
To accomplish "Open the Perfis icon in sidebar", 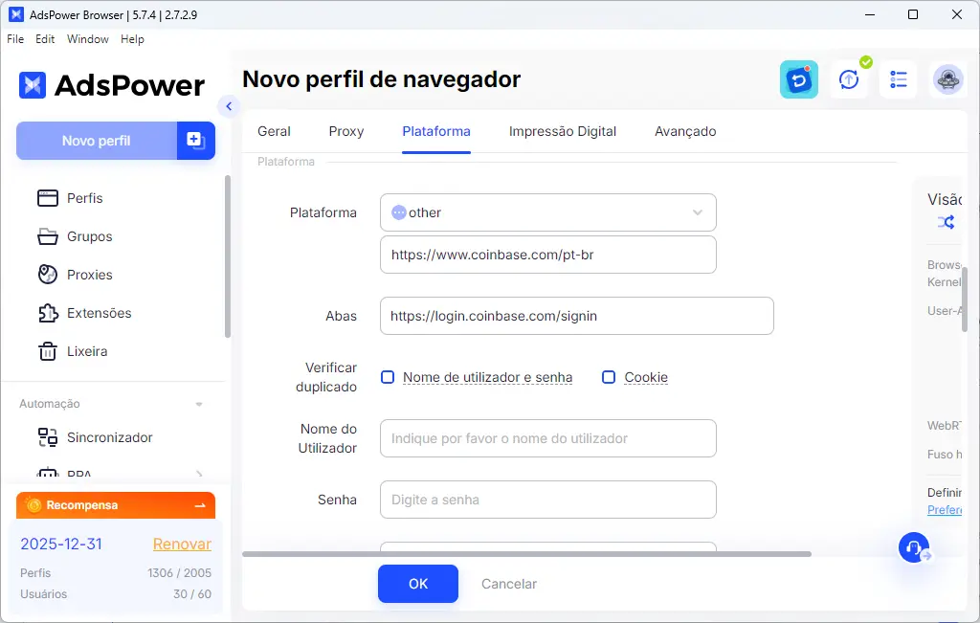I will pyautogui.click(x=48, y=198).
